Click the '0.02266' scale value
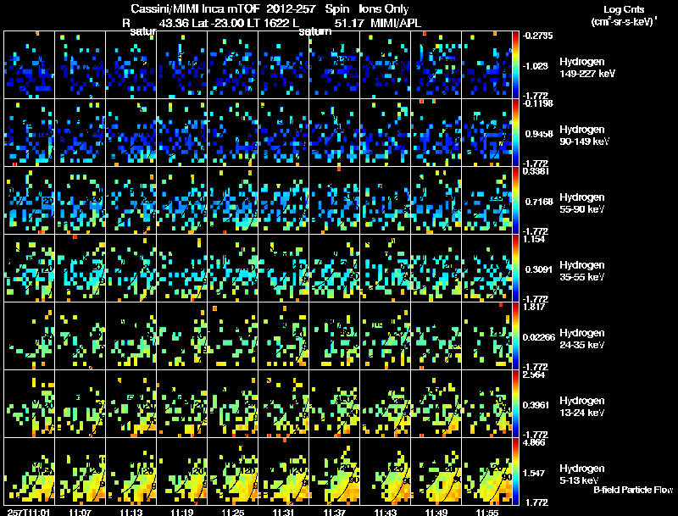This screenshot has height=516, width=678. tap(539, 337)
